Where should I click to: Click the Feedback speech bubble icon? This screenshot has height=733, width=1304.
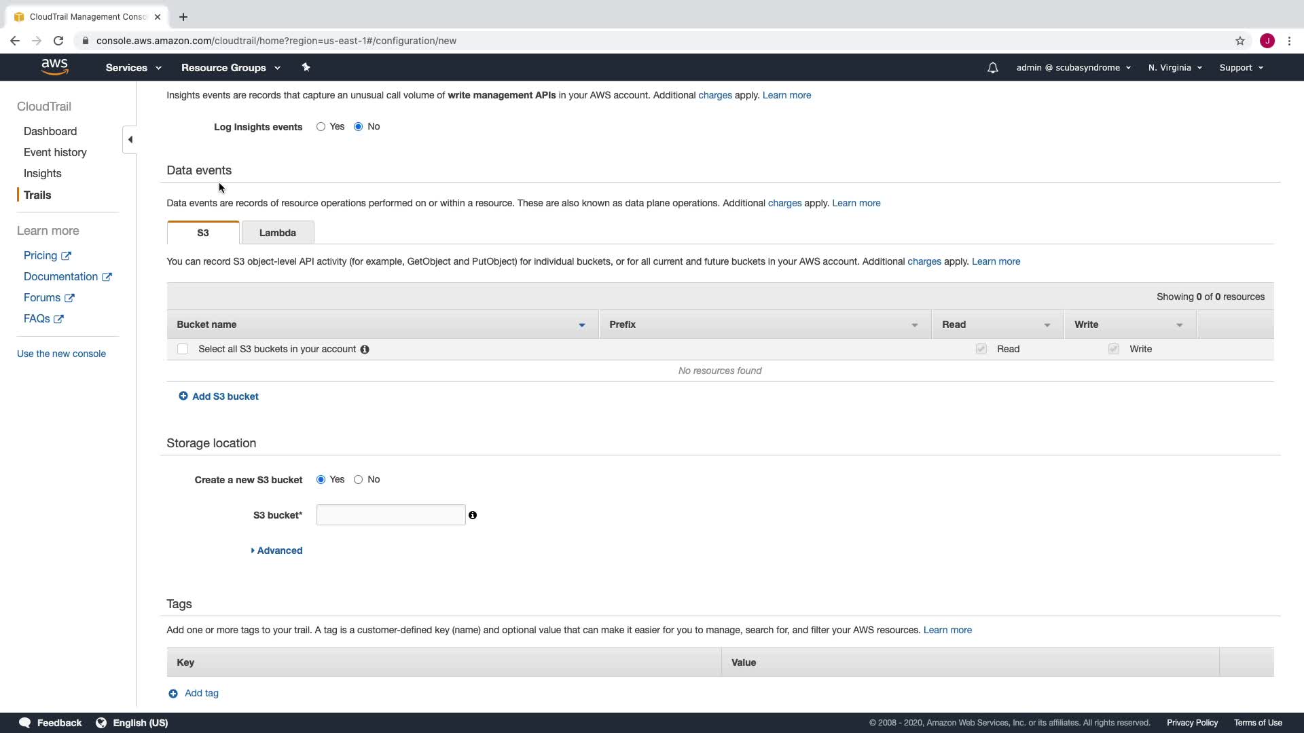[x=25, y=723]
